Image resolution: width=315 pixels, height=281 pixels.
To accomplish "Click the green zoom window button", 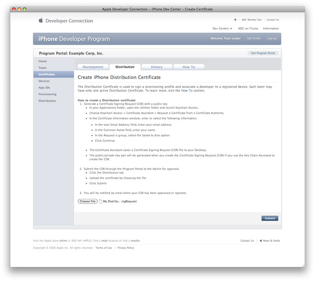I will tap(24, 9).
